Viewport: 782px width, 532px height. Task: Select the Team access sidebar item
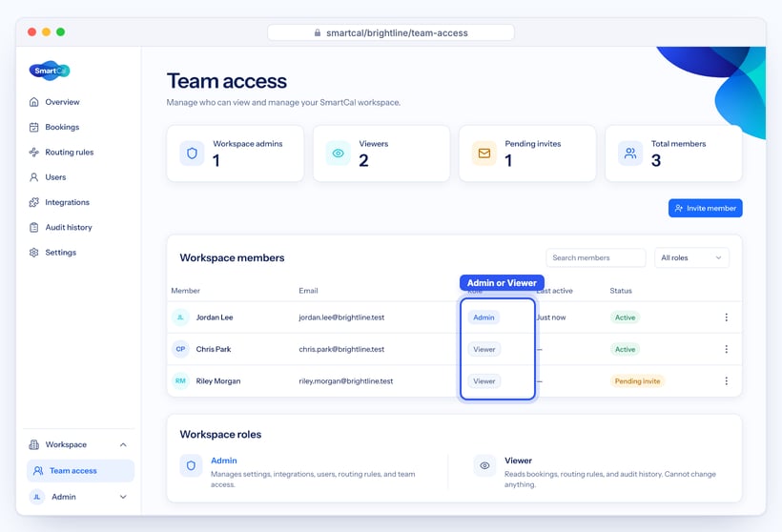pos(80,471)
